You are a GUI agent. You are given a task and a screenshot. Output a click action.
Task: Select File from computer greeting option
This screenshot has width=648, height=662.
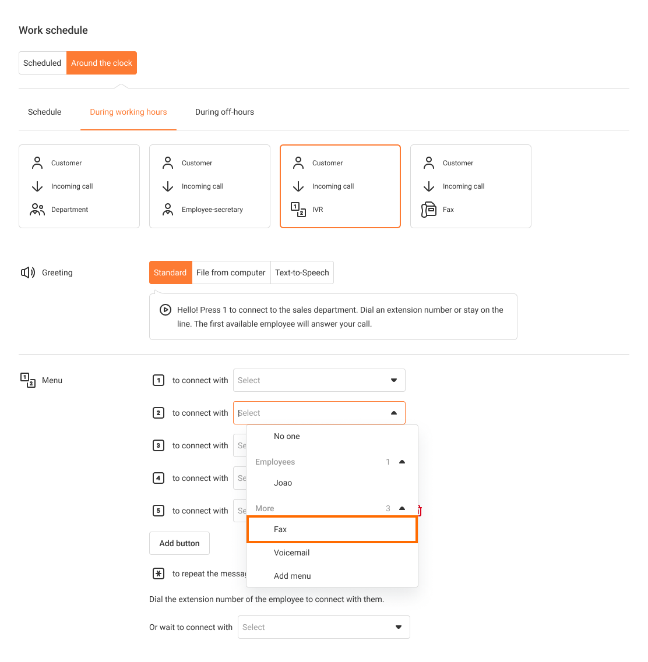click(231, 272)
